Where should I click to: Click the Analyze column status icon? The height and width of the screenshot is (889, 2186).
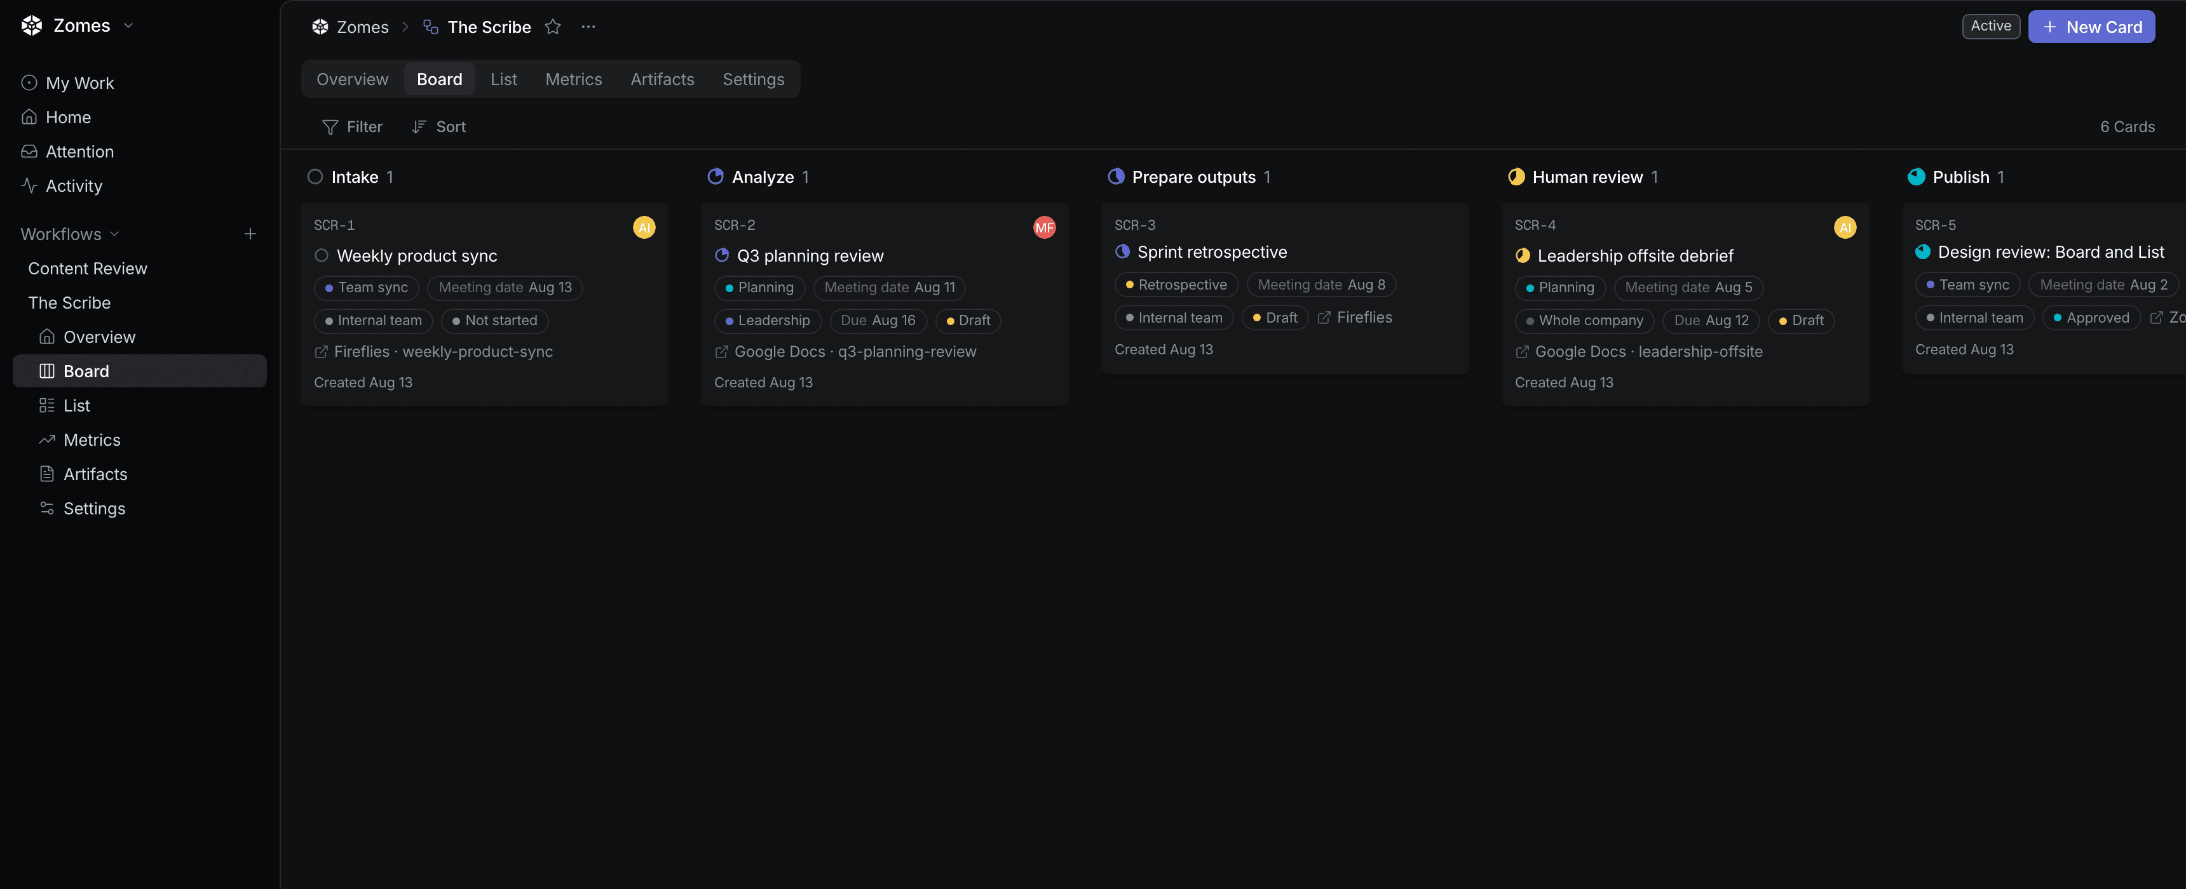coord(716,177)
